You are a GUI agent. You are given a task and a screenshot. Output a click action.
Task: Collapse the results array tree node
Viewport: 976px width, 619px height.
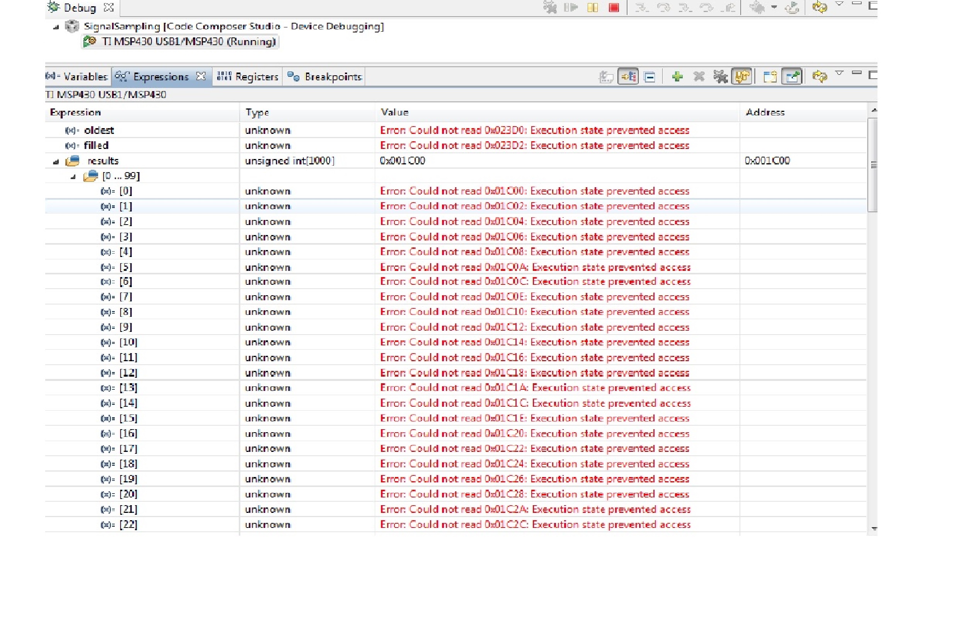[x=56, y=162]
